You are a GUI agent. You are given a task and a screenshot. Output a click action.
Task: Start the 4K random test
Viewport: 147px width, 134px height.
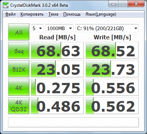coord(19,87)
